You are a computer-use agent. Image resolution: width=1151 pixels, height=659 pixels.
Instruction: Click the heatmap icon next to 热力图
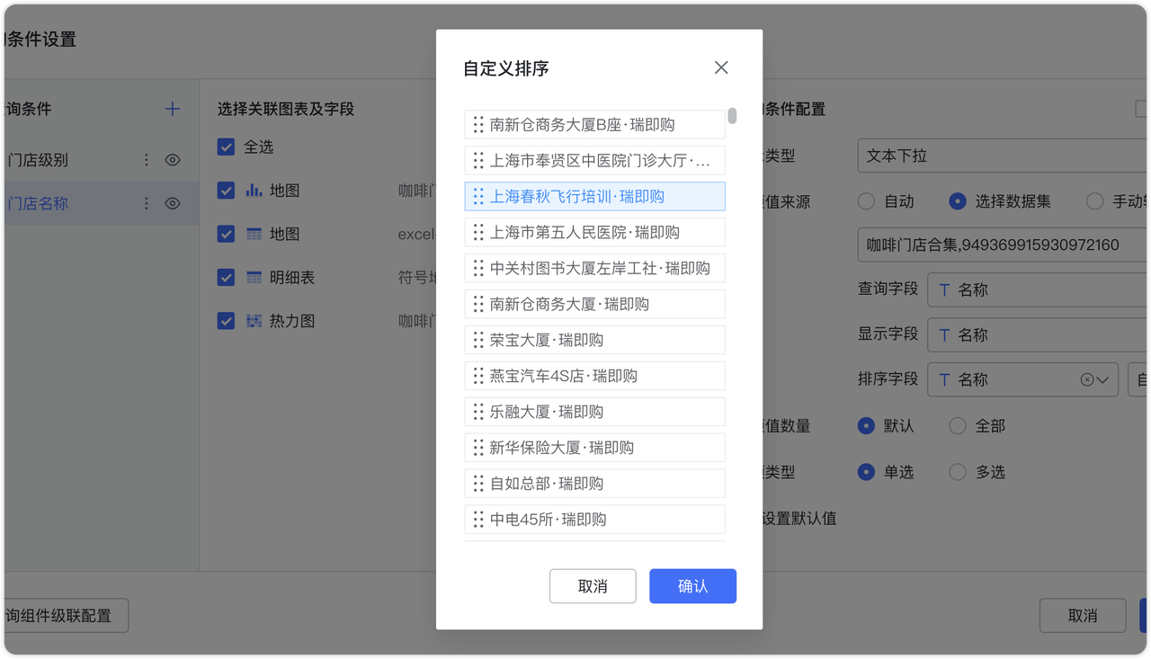point(253,320)
